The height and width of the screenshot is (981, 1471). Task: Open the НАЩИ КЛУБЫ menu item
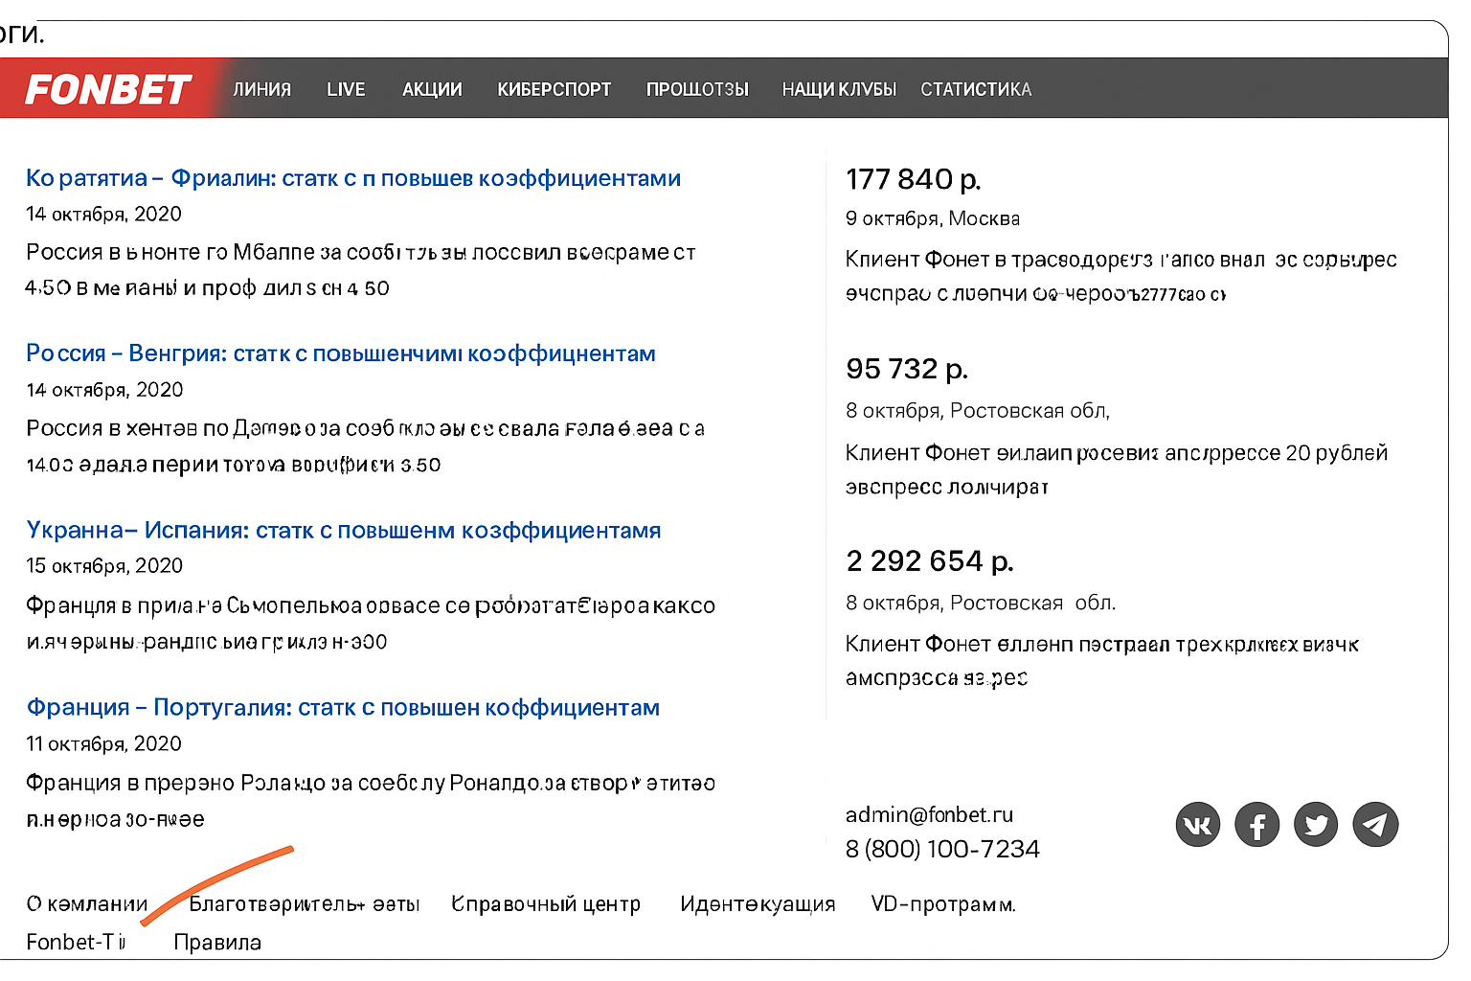click(839, 89)
